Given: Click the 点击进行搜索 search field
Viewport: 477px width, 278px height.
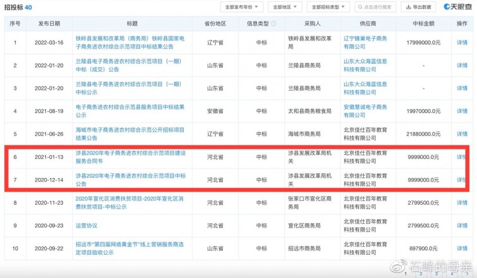Looking at the screenshot, I should pyautogui.click(x=376, y=7).
